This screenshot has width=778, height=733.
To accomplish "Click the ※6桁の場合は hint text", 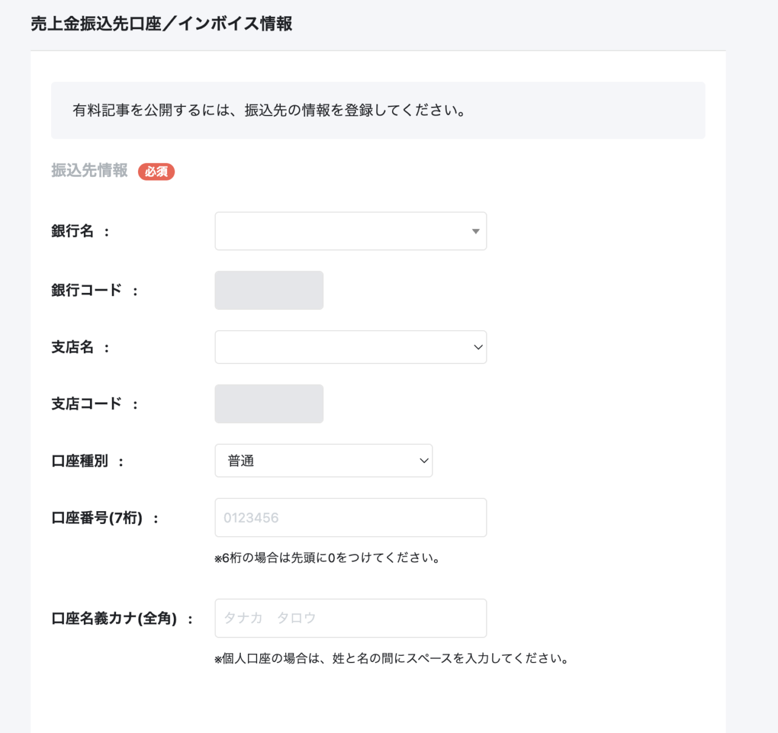I will tap(328, 557).
